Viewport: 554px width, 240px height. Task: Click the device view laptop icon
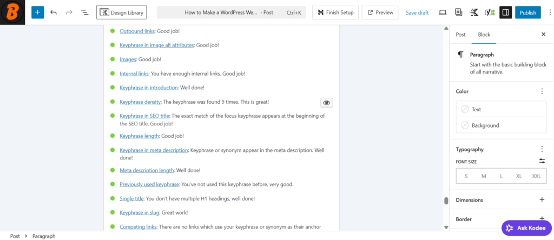(x=443, y=12)
